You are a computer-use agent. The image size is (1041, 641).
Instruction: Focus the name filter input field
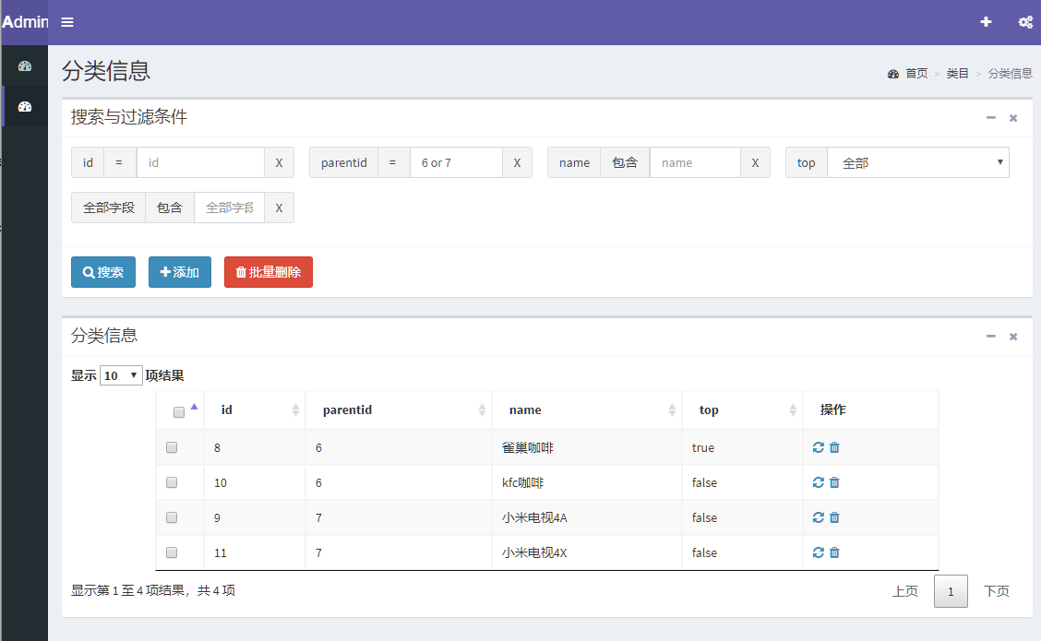click(x=695, y=162)
